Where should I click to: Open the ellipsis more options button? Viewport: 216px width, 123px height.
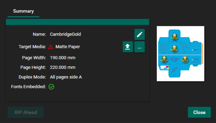click(x=139, y=47)
